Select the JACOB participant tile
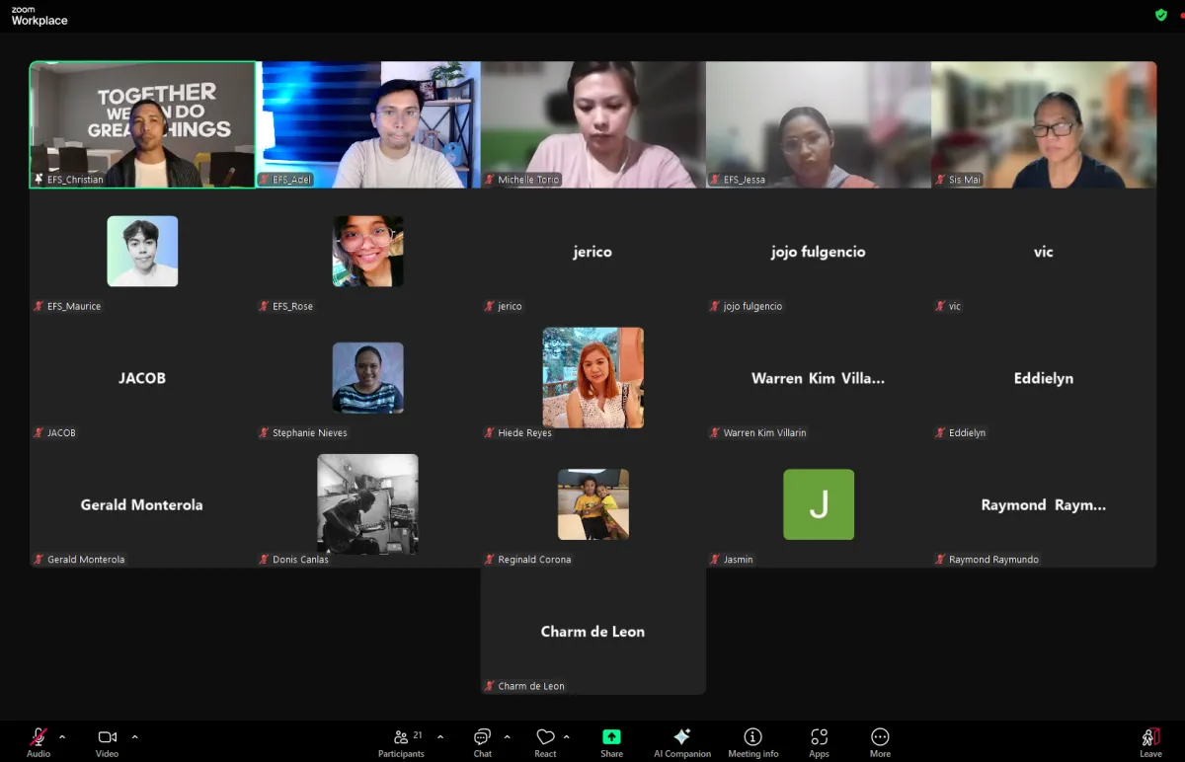Viewport: 1185px width, 762px height. [x=143, y=378]
